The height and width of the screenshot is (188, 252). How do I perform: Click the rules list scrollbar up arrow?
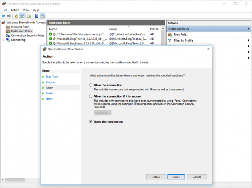(163, 29)
